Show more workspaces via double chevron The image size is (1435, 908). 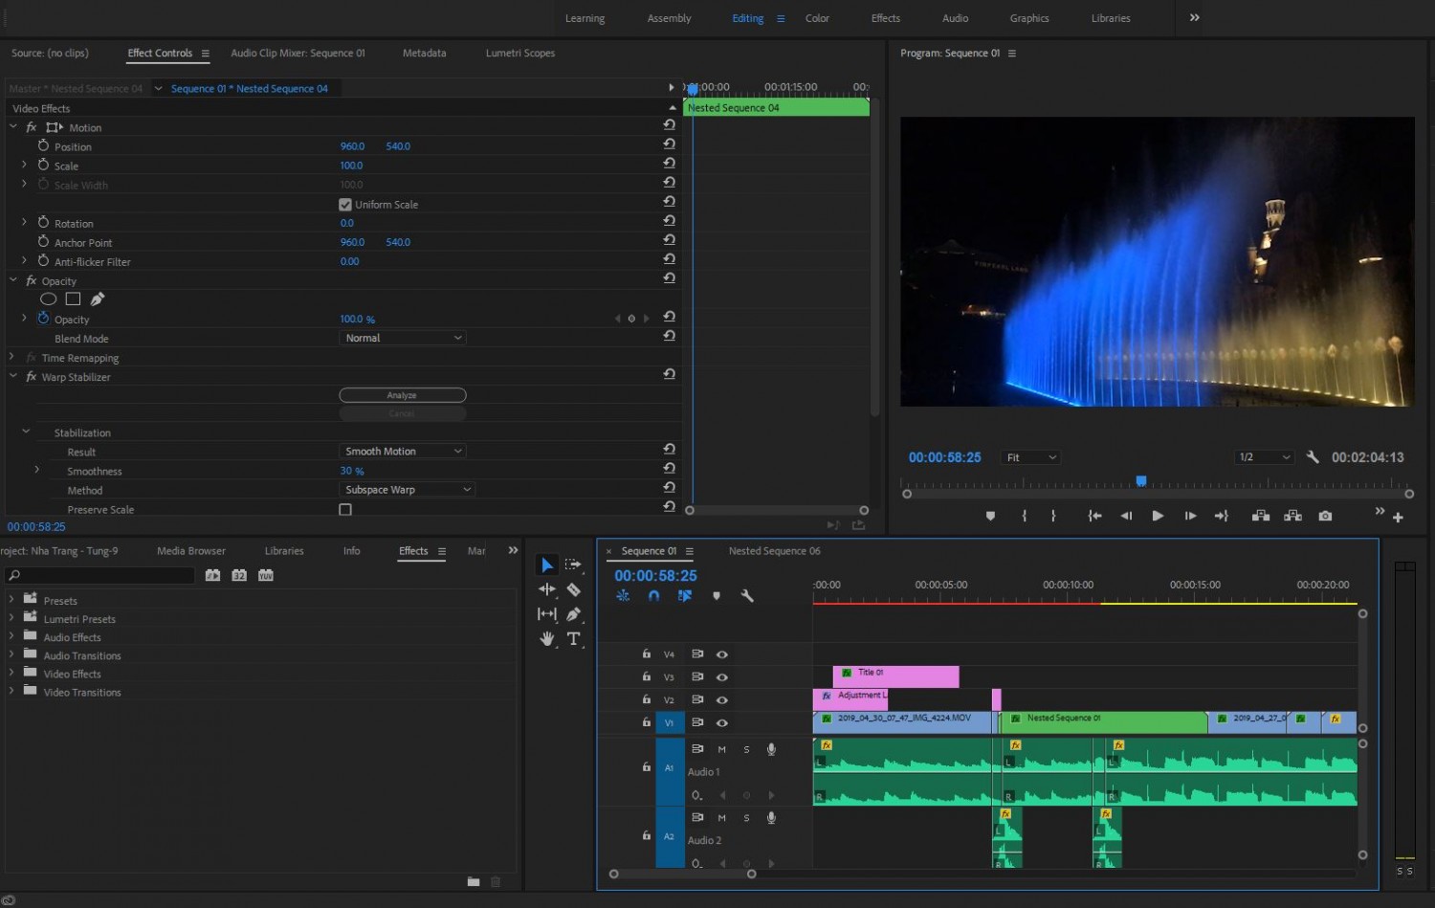1194,18
